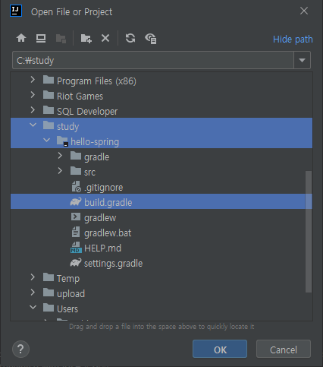The height and width of the screenshot is (367, 323).
Task: Click the hello-spring project folder icon
Action: (62, 141)
